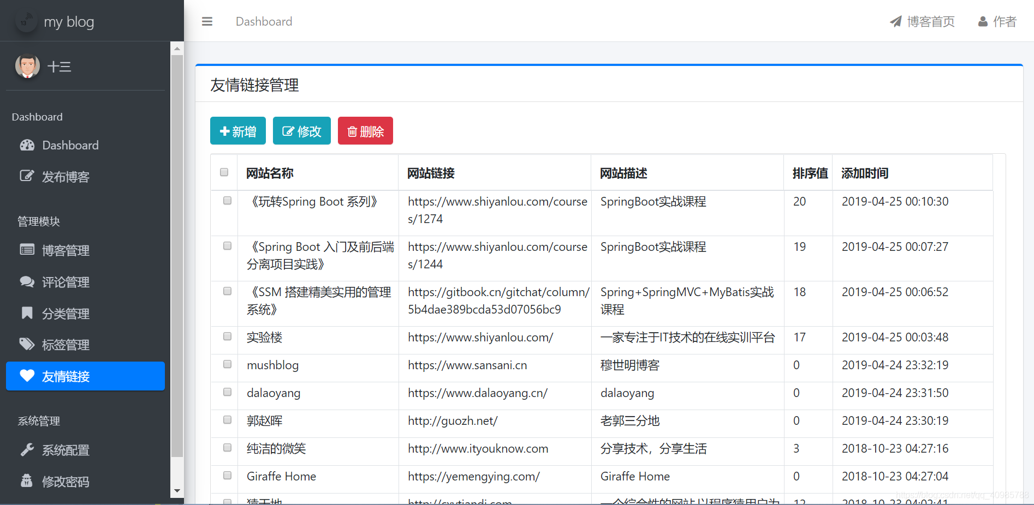
Task: Open Dashboard in sidebar menu
Action: [x=85, y=145]
